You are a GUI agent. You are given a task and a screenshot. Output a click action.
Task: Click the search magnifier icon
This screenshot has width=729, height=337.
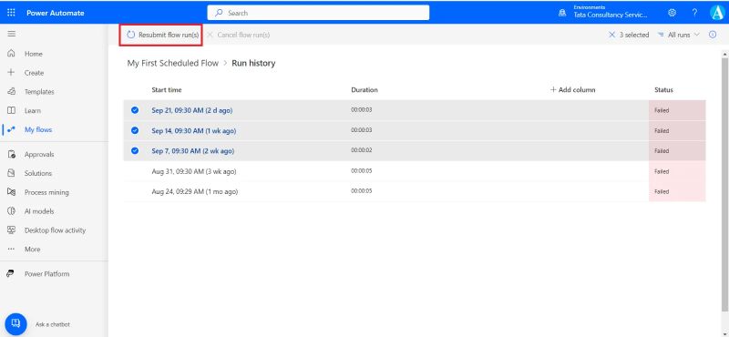pos(219,13)
